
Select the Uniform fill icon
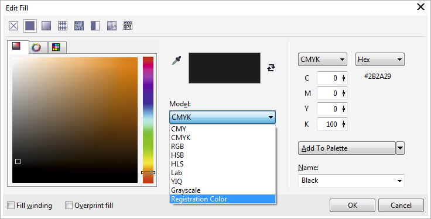click(x=30, y=26)
